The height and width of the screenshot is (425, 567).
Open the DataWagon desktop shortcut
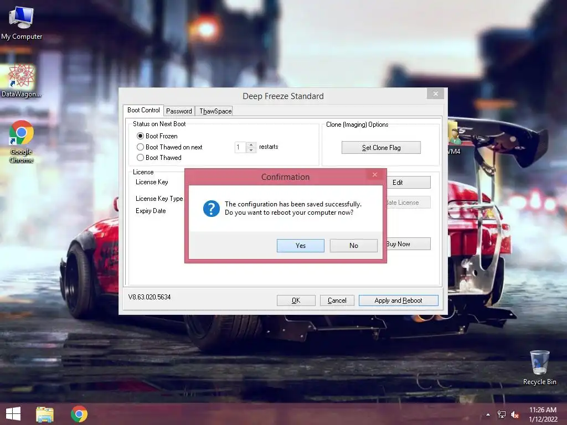[x=22, y=81]
